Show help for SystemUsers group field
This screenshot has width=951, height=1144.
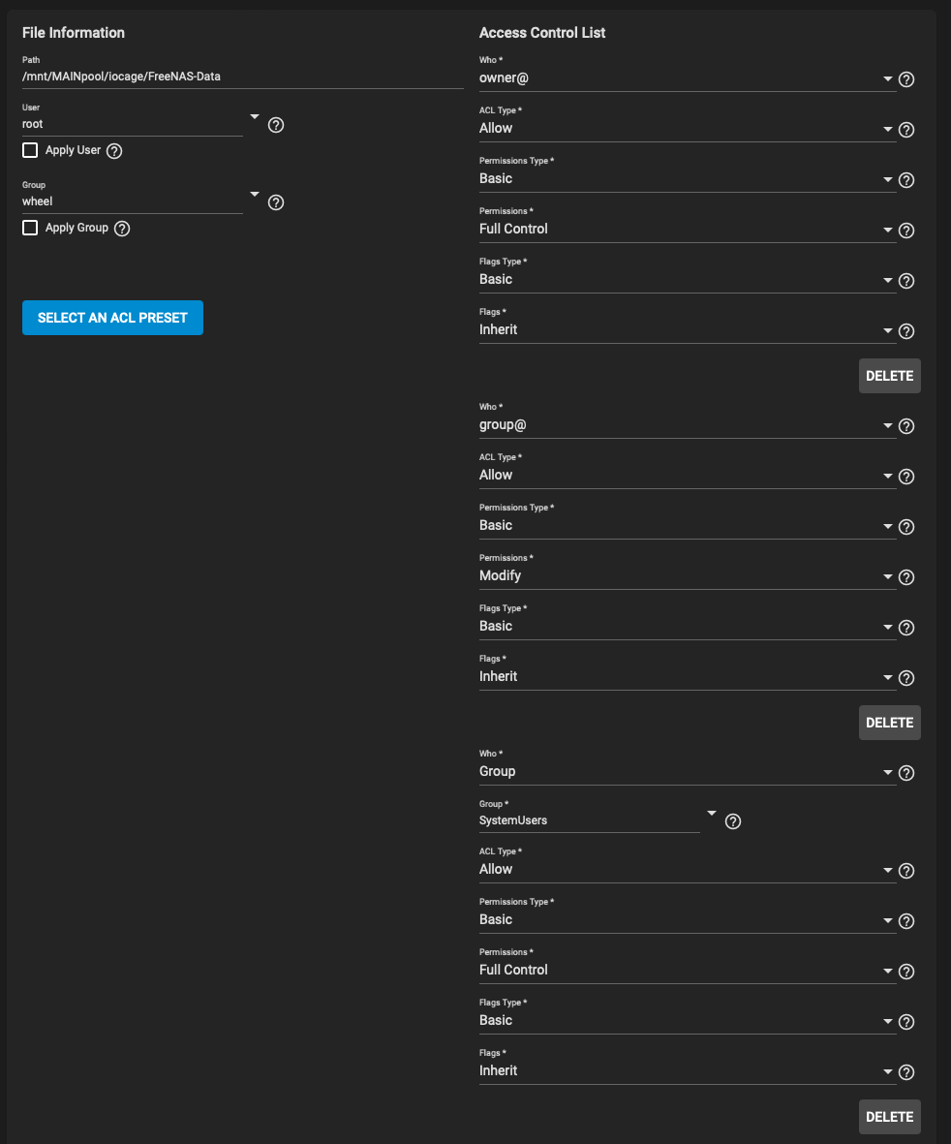pos(733,821)
